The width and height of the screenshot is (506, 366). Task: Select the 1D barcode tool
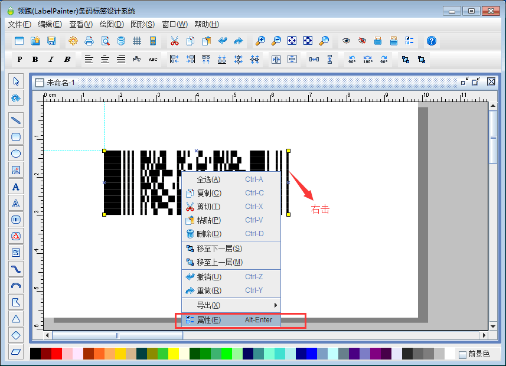pyautogui.click(x=16, y=220)
